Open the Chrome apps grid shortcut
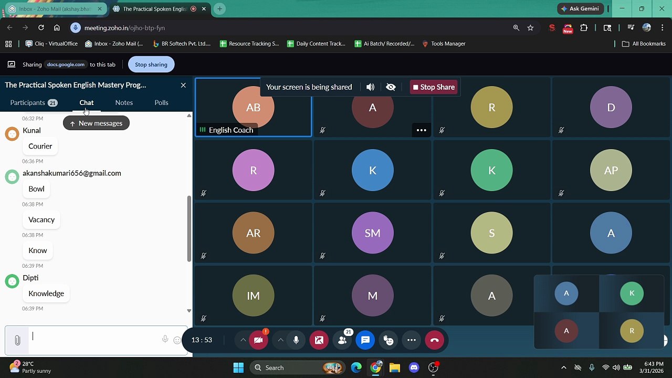 pyautogui.click(x=8, y=44)
